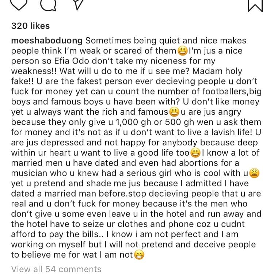View all 54 comments
Image resolution: width=274 pixels, height=274 pixels.
56,269
